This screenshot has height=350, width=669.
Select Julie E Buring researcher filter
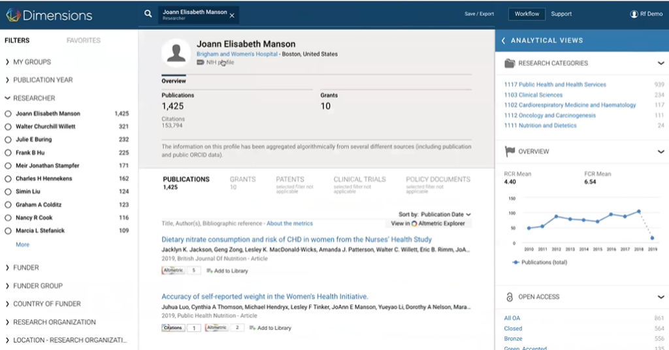[x=8, y=139]
